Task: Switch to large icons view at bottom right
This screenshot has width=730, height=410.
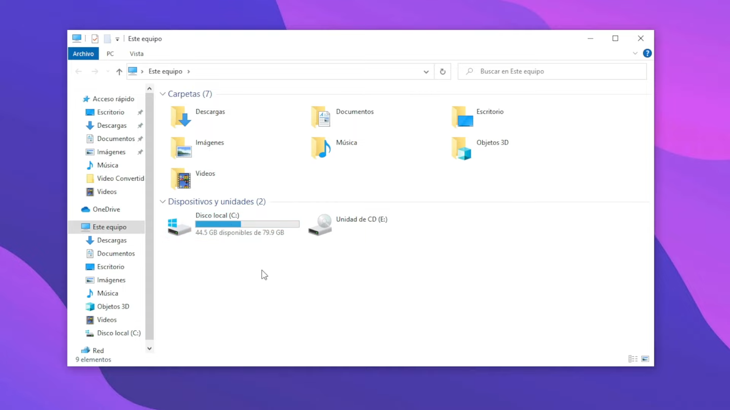Action: pos(646,359)
